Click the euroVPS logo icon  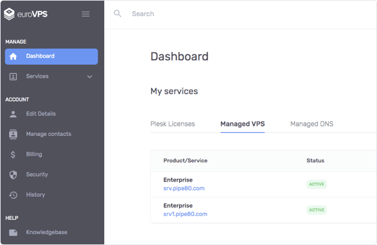10,14
